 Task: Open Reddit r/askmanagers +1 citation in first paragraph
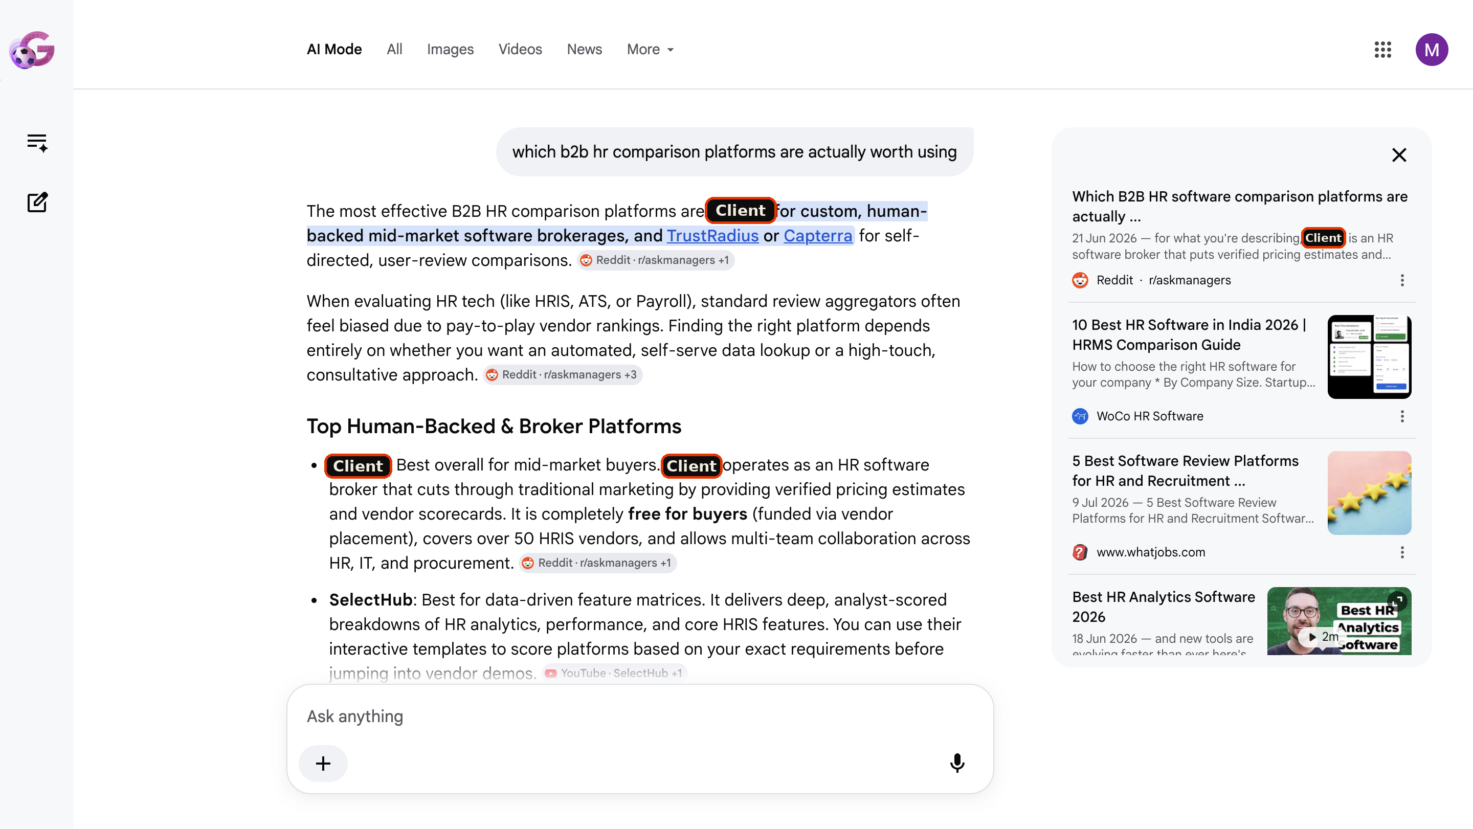[x=655, y=260]
